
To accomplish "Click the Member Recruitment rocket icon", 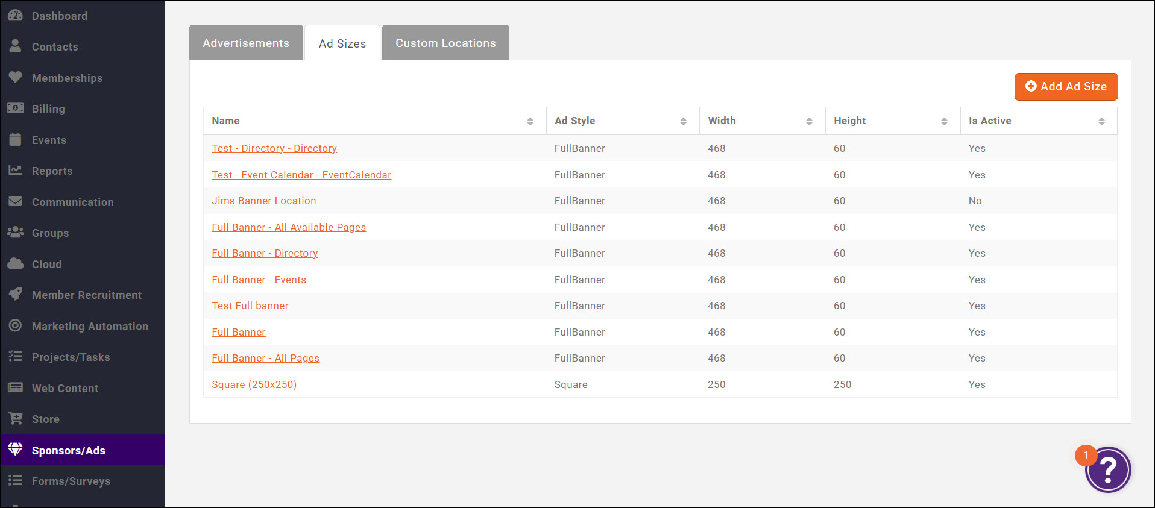I will point(15,294).
